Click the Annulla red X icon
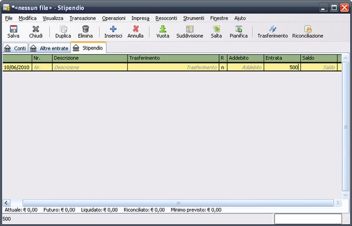Screen dimensions: 352x226 [136, 29]
